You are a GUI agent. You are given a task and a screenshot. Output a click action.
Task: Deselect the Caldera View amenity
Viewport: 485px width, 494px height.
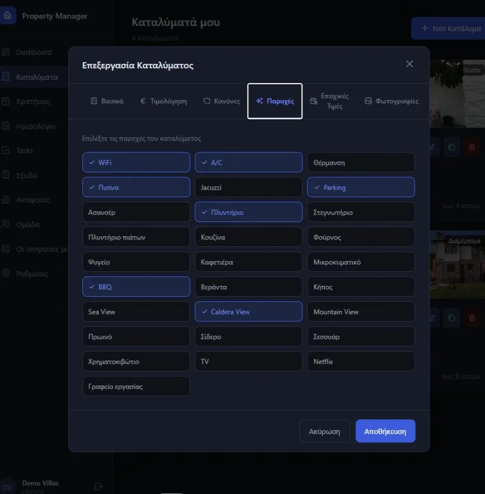pos(248,311)
